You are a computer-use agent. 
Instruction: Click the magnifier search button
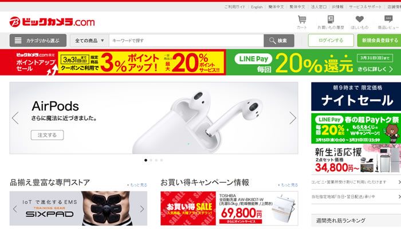tap(279, 41)
